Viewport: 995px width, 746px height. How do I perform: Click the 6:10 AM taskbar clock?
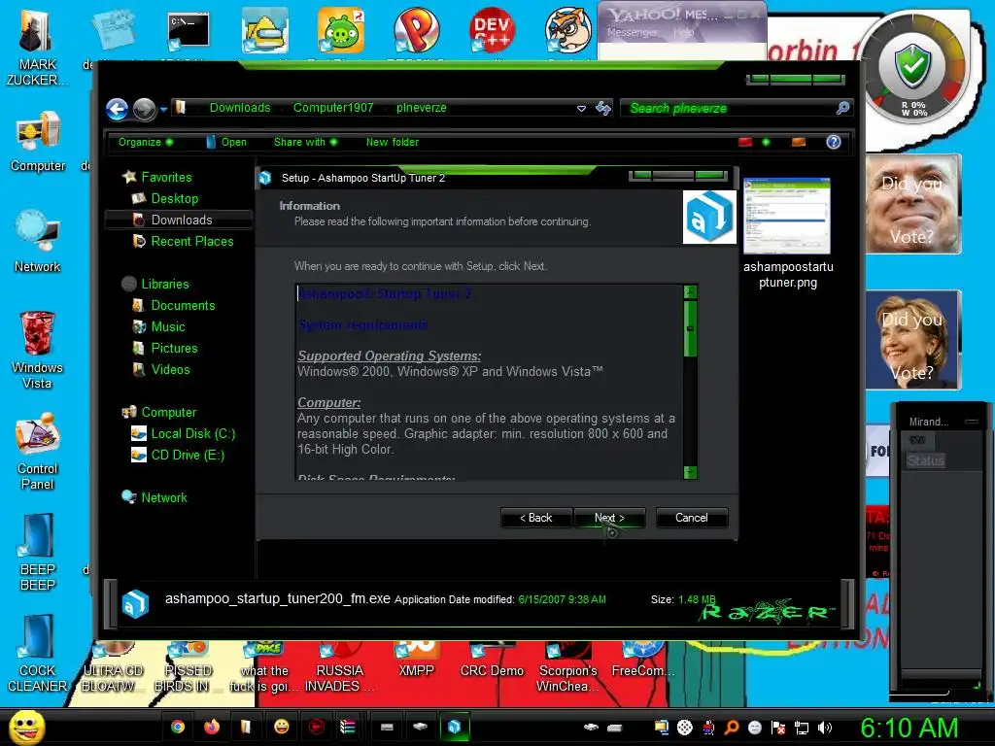(909, 728)
